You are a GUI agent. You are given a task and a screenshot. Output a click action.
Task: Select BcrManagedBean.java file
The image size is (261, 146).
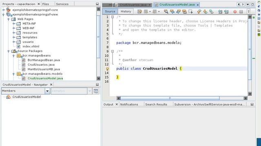pyautogui.click(x=44, y=60)
